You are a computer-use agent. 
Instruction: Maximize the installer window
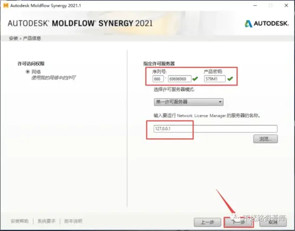click(x=270, y=5)
